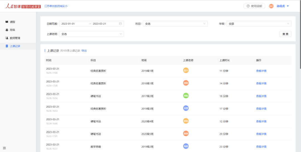
Task: Click the teacher avatar in the 29 分钟 row
Action: pos(186,134)
